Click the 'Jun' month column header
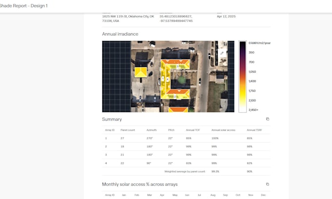This screenshot has height=199, width=332. [x=187, y=195]
